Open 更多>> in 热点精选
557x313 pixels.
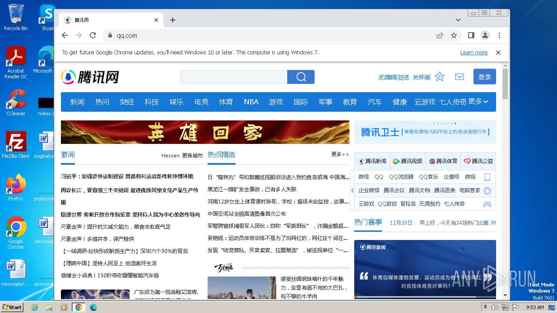(x=340, y=154)
